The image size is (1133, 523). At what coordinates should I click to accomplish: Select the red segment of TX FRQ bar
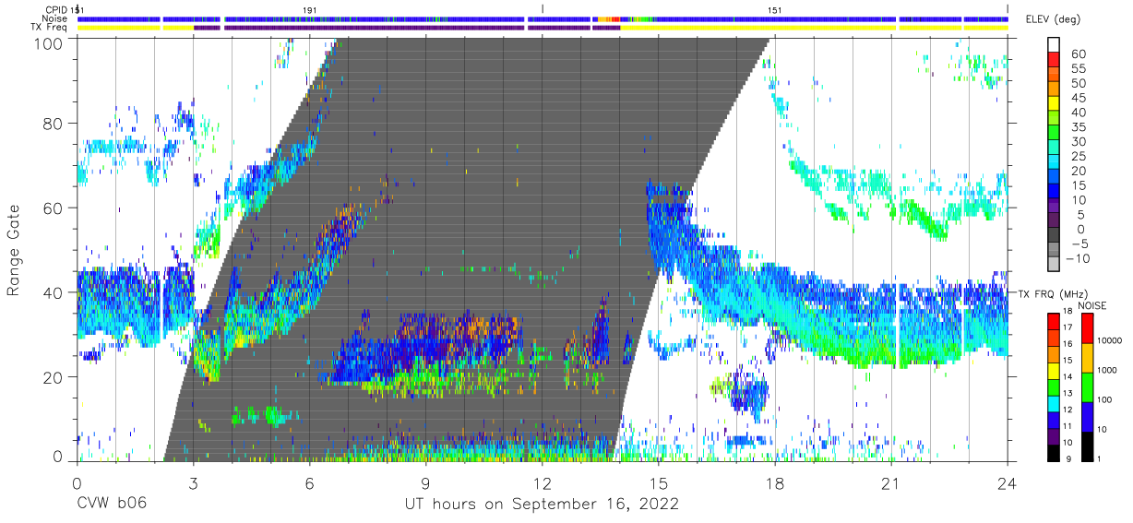(x=1053, y=320)
